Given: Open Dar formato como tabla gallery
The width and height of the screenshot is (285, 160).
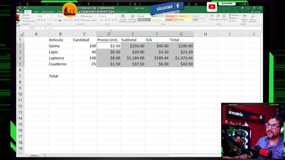Looking at the screenshot, I should click(133, 18).
